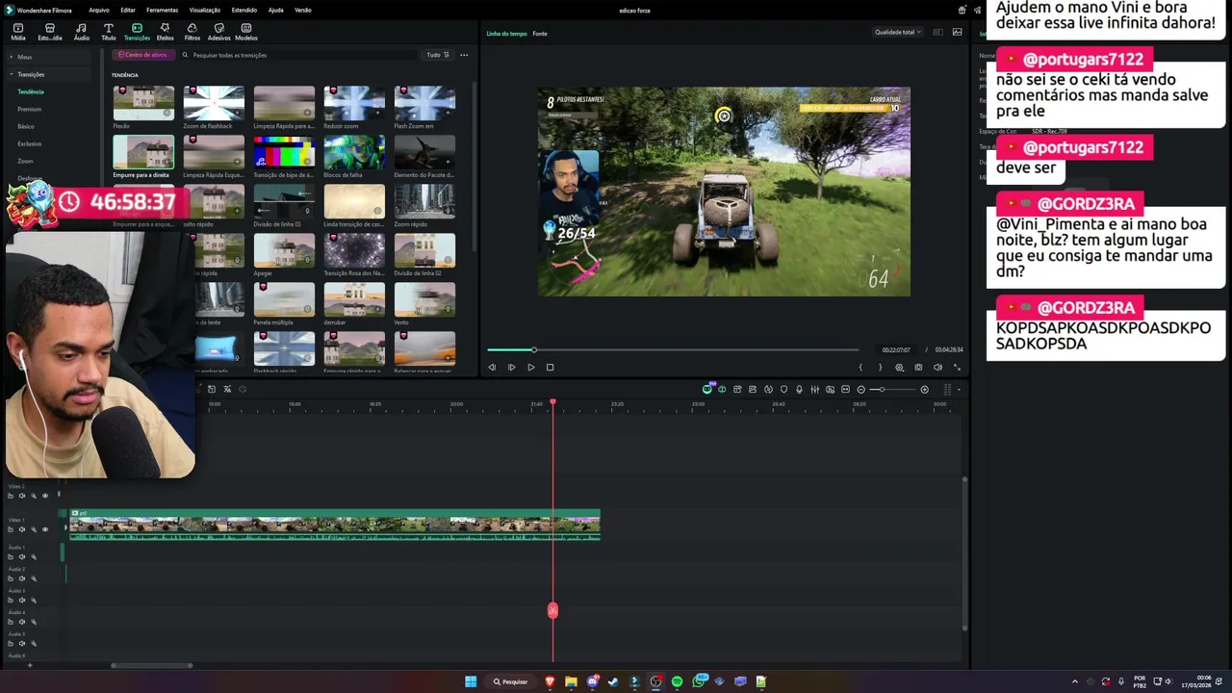The width and height of the screenshot is (1232, 693).
Task: Mute the Vídeo 1 track speaker
Action: (x=22, y=529)
